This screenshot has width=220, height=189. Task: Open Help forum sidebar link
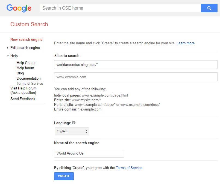coord(25,68)
